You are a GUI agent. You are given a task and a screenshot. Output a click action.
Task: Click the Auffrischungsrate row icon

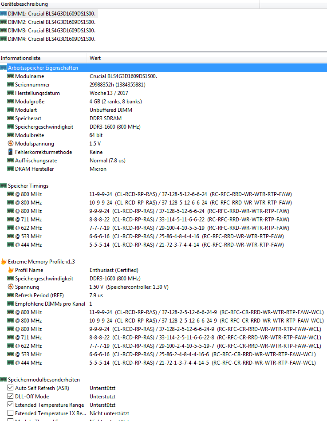(11, 160)
